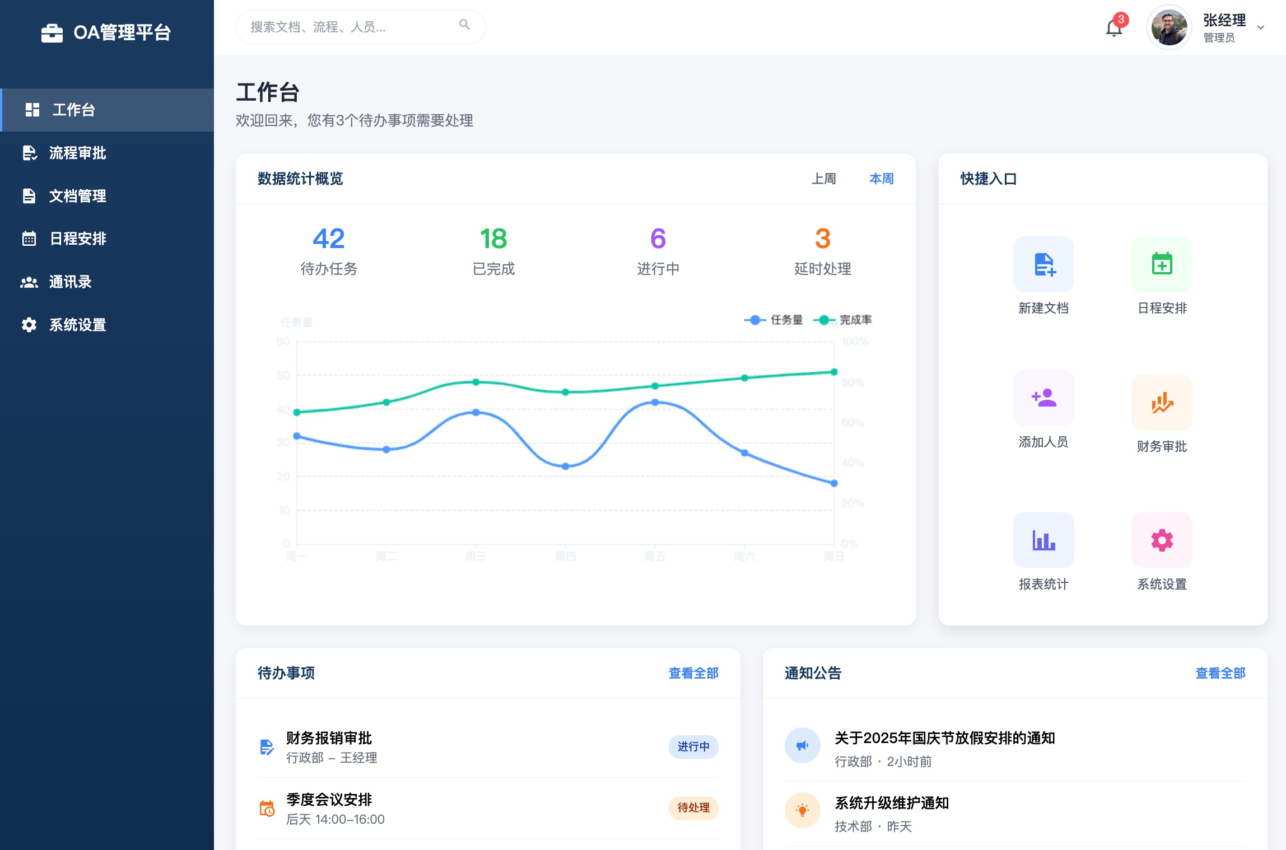
Task: Click the 报表统计 bar chart icon
Action: coord(1043,540)
